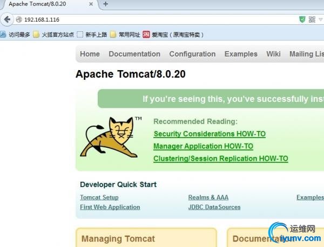Viewport: 324px width, 247px height.
Task: Open the JDBC DataSources link
Action: coord(214,207)
